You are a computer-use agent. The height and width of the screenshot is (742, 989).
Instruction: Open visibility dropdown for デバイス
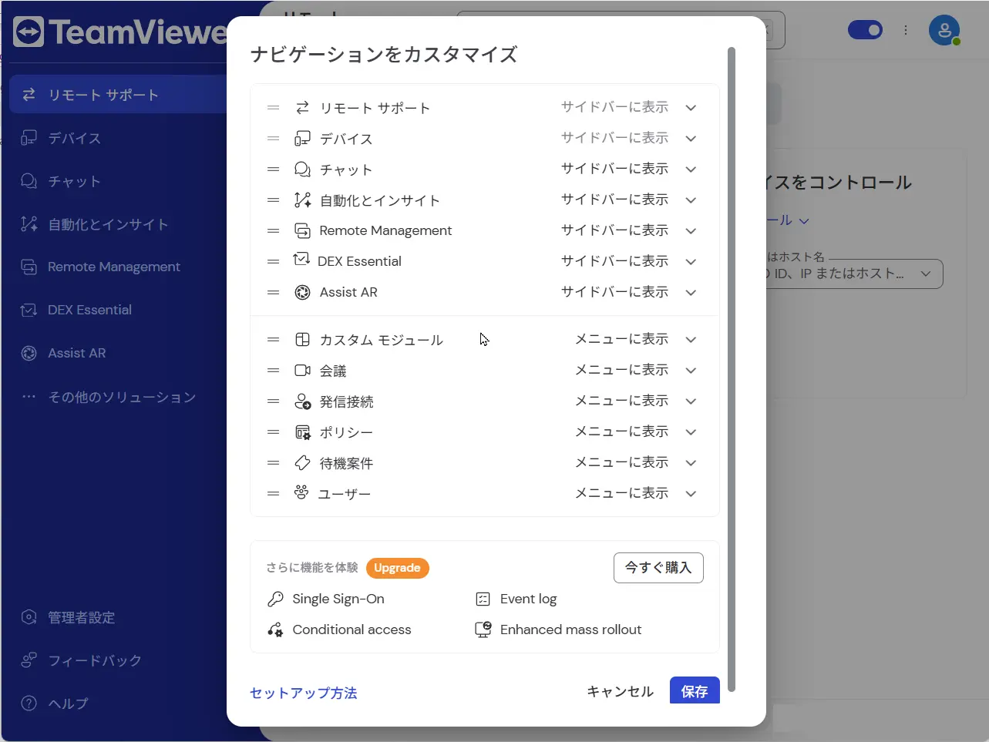[x=691, y=139]
